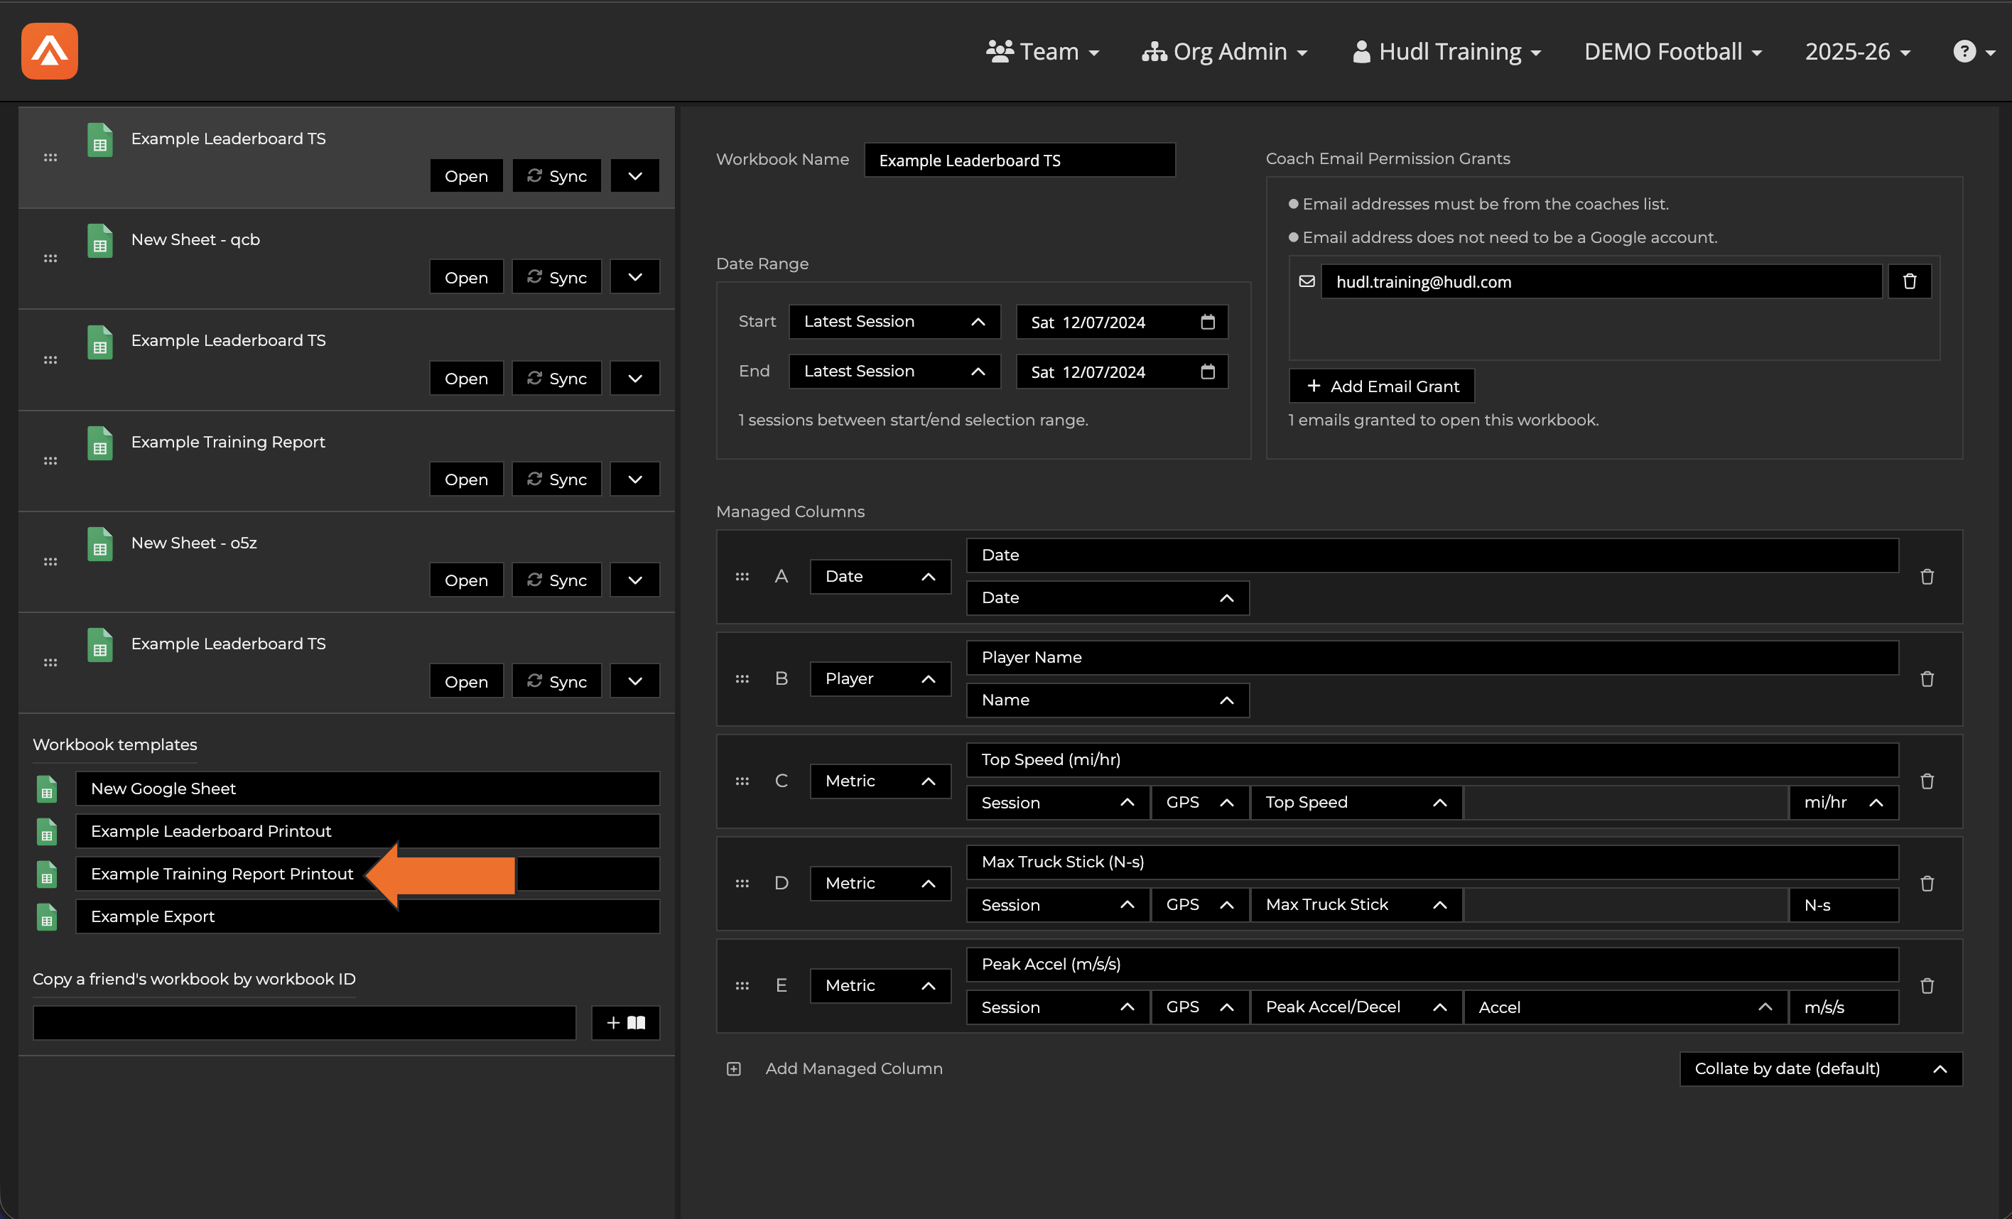This screenshot has width=2012, height=1219.
Task: Expand options for Example Training Report
Action: [634, 480]
